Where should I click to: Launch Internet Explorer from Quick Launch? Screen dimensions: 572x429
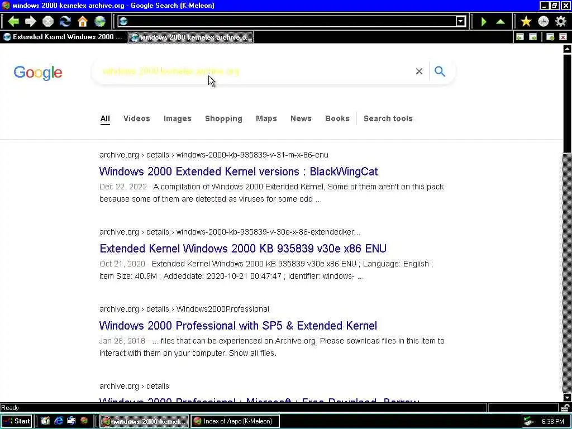click(x=58, y=421)
